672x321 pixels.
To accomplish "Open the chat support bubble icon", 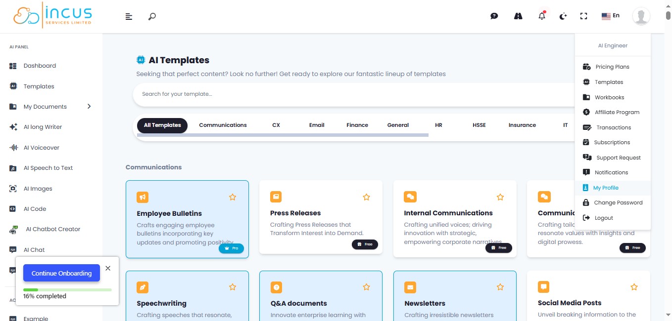I will (x=494, y=16).
